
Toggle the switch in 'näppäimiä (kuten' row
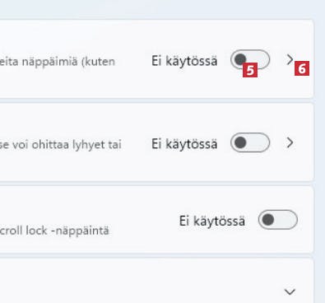point(250,59)
